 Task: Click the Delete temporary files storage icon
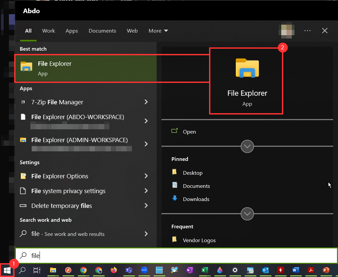[23, 206]
